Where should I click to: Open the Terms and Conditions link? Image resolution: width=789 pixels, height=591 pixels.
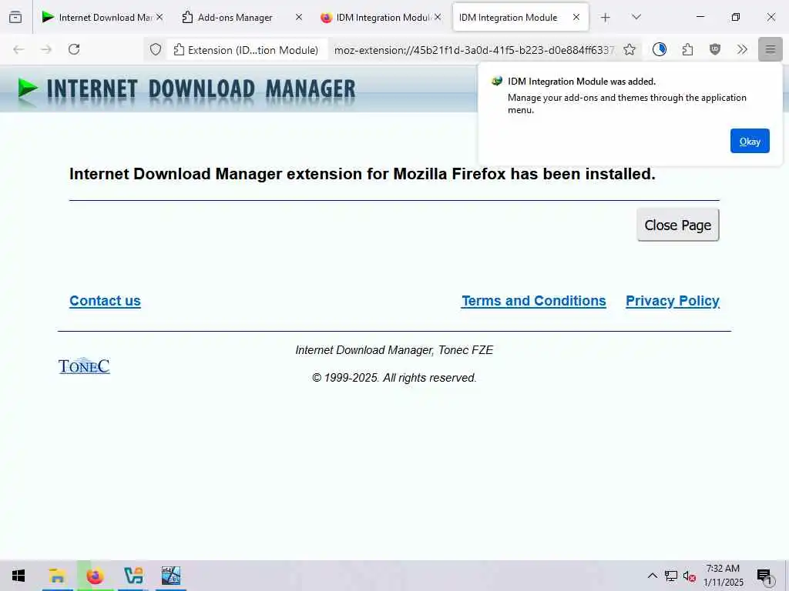click(x=534, y=301)
